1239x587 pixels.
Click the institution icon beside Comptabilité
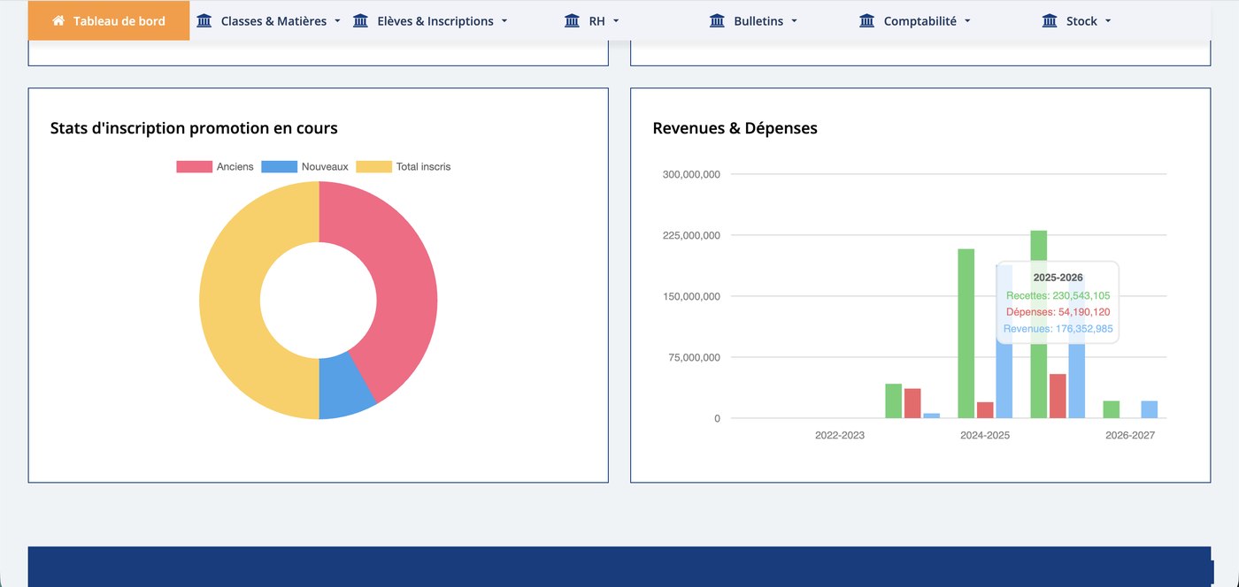coord(867,20)
